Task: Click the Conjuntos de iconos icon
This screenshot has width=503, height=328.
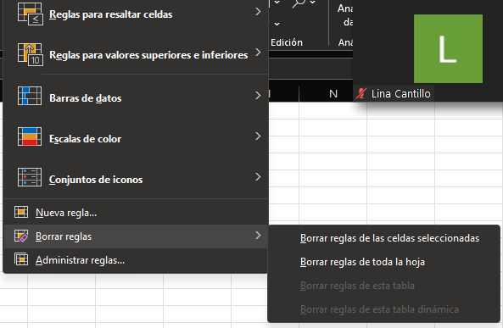Action: pyautogui.click(x=30, y=177)
